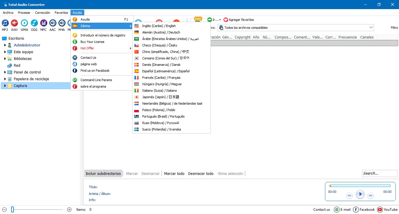Open the Ayuda menu
The width and height of the screenshot is (399, 214).
pyautogui.click(x=77, y=13)
